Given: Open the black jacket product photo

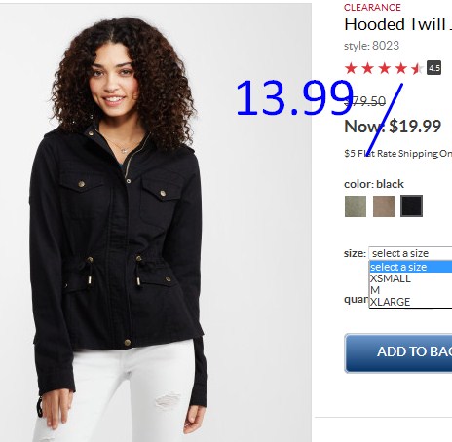Looking at the screenshot, I should pyautogui.click(x=156, y=222).
